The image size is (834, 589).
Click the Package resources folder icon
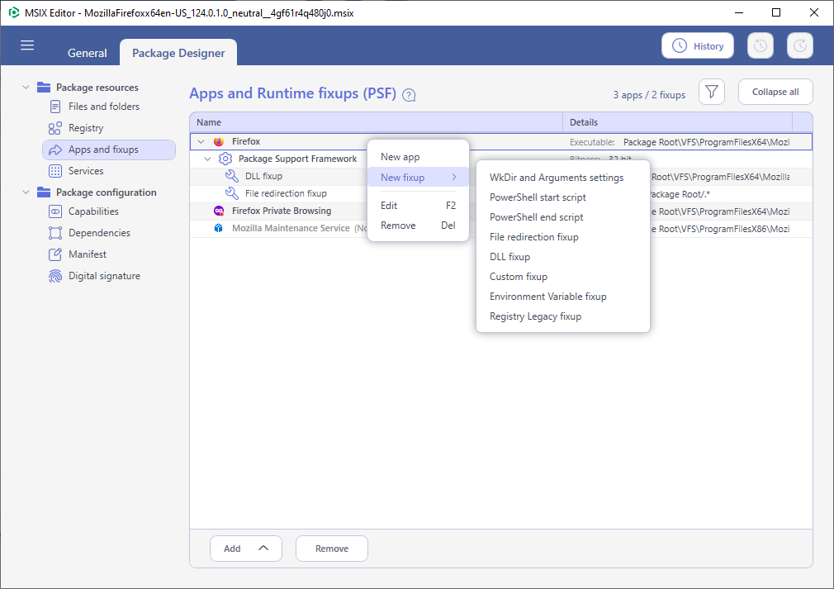point(44,88)
